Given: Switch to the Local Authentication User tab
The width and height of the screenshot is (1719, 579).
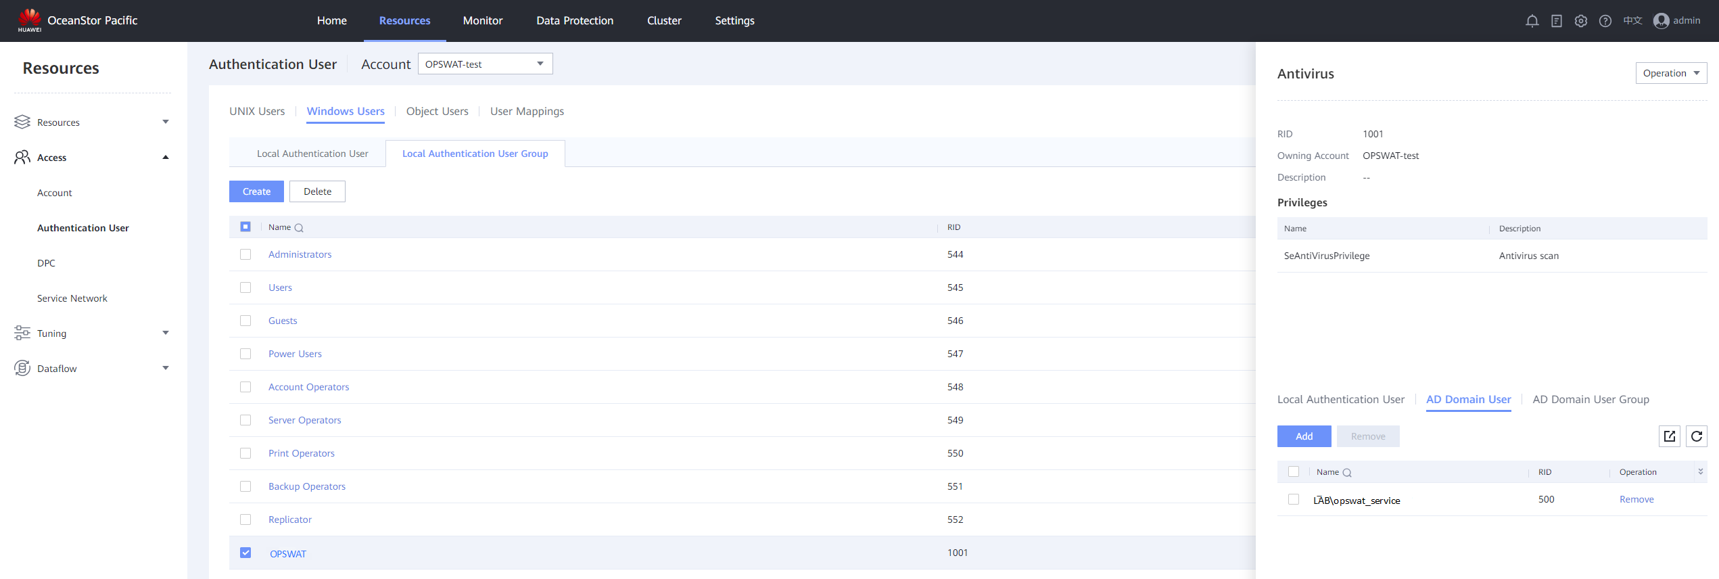Looking at the screenshot, I should tap(312, 154).
